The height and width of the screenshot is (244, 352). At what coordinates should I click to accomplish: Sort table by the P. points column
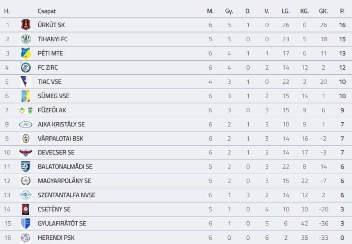point(342,11)
